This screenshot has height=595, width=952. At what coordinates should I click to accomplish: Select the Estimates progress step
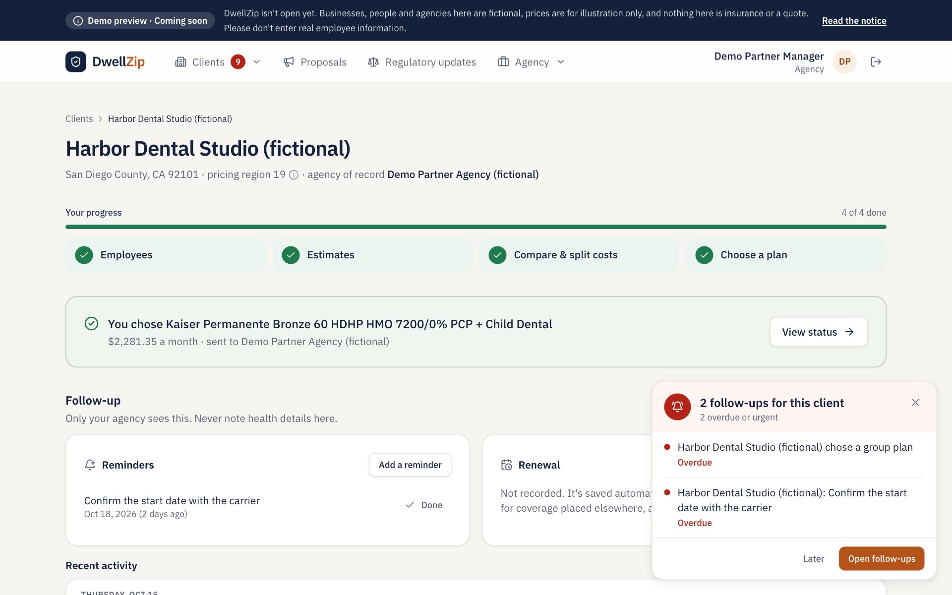(372, 255)
